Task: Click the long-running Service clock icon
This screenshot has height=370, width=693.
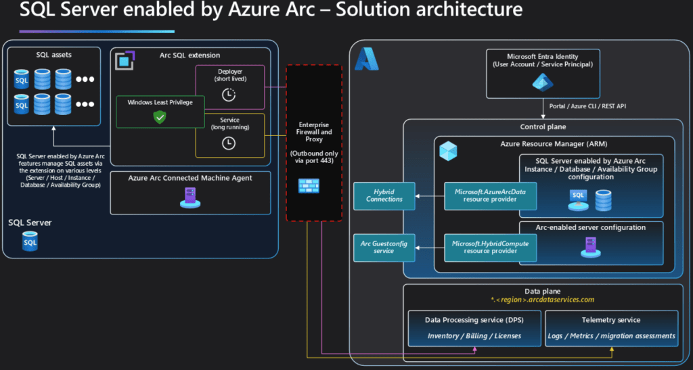Action: pos(229,143)
